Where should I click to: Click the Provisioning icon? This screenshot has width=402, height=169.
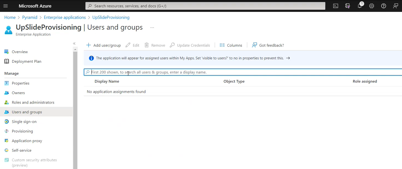click(7, 131)
